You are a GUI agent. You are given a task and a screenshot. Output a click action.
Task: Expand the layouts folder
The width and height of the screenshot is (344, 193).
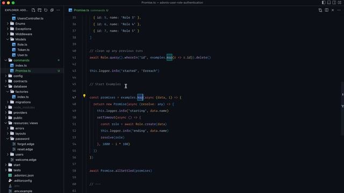coord(8,133)
